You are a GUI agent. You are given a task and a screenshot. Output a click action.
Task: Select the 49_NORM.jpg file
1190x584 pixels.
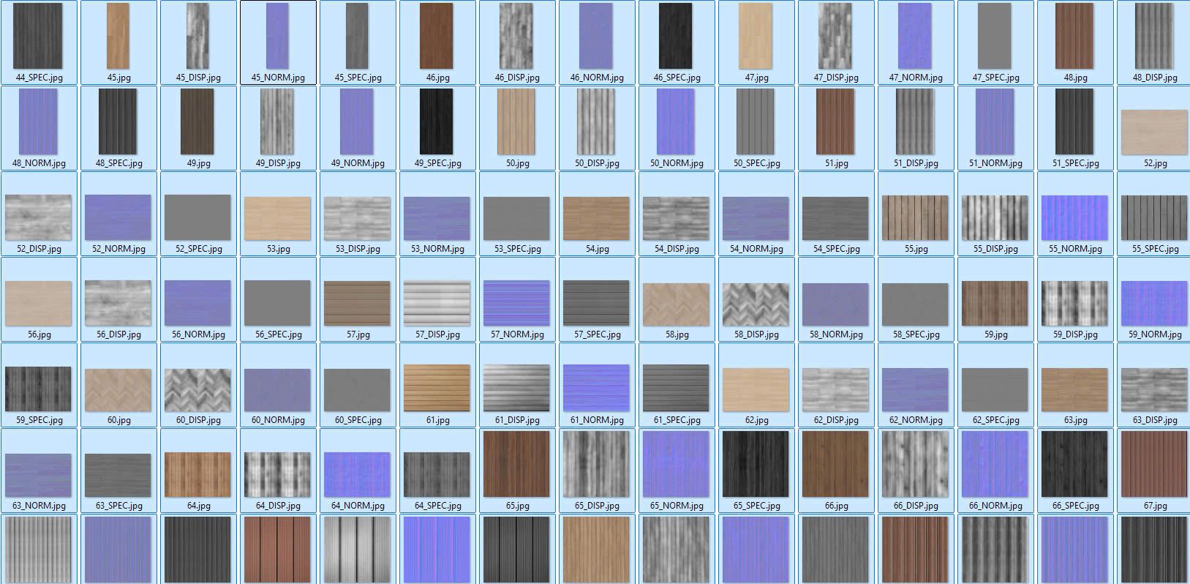[x=358, y=121]
